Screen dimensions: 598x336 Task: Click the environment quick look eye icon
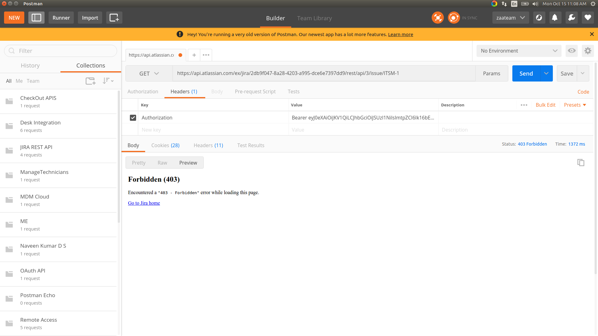click(x=572, y=51)
